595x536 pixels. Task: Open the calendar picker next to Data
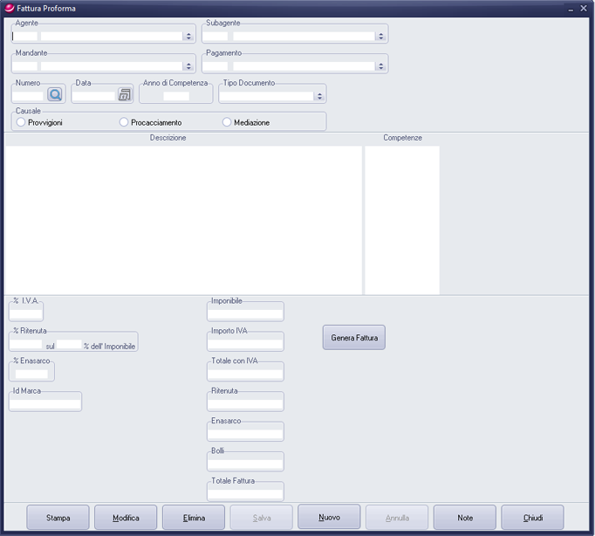[125, 95]
